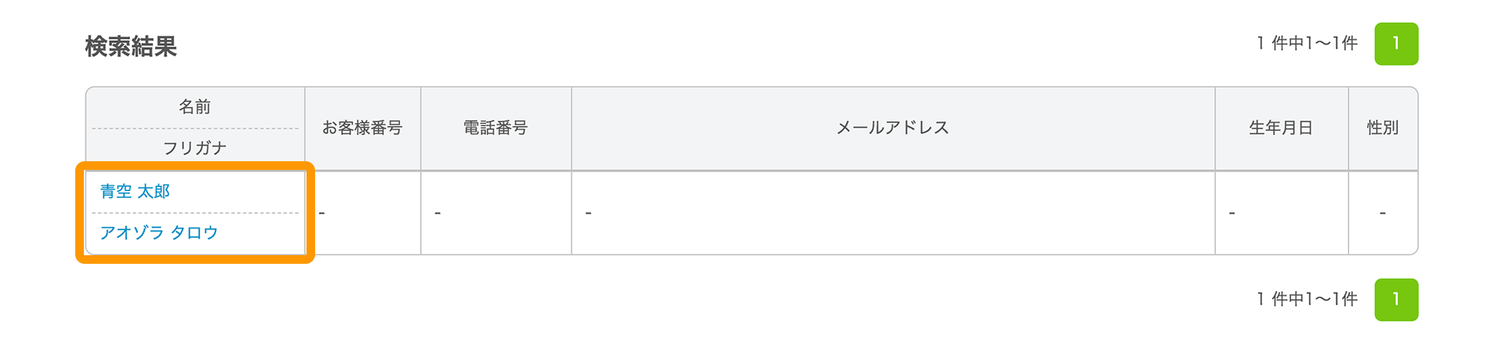Click the orange-highlighted name cell

[195, 213]
